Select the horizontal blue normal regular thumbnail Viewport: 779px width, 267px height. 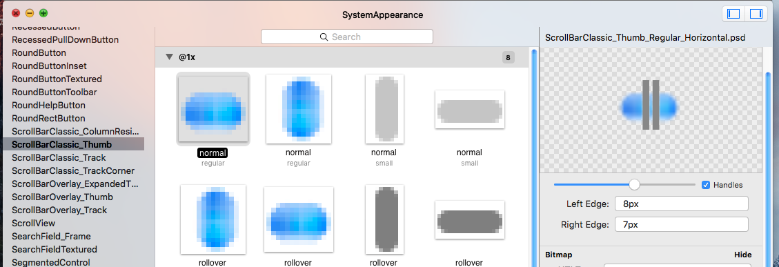pos(213,109)
